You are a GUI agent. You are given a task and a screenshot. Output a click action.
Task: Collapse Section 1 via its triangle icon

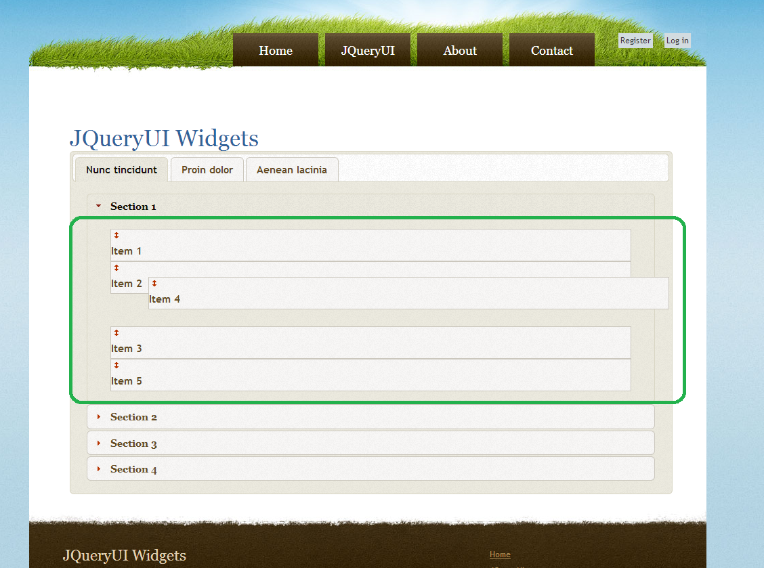pyautogui.click(x=98, y=206)
